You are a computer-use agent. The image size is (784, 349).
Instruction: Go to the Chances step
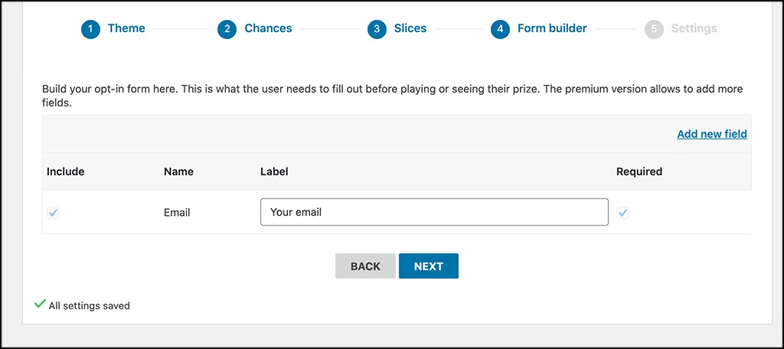[x=268, y=28]
